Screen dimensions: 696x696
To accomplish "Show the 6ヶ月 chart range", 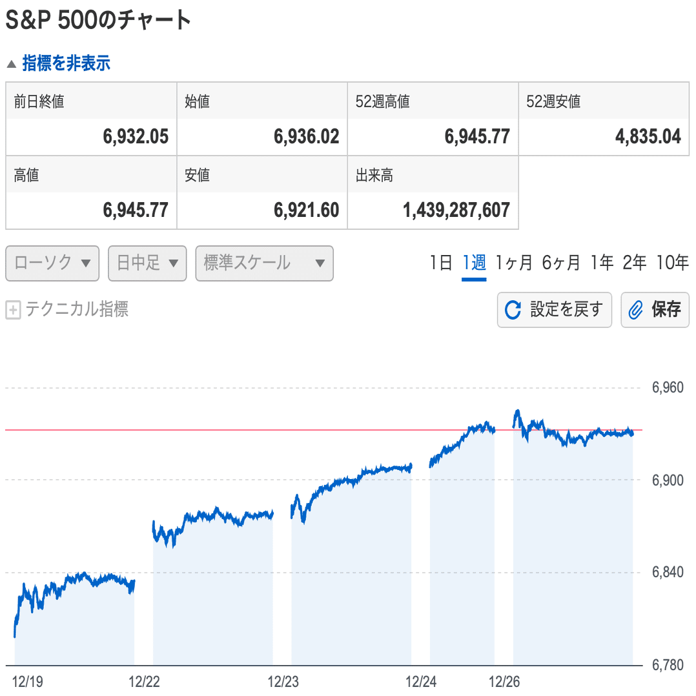I will pos(561,263).
